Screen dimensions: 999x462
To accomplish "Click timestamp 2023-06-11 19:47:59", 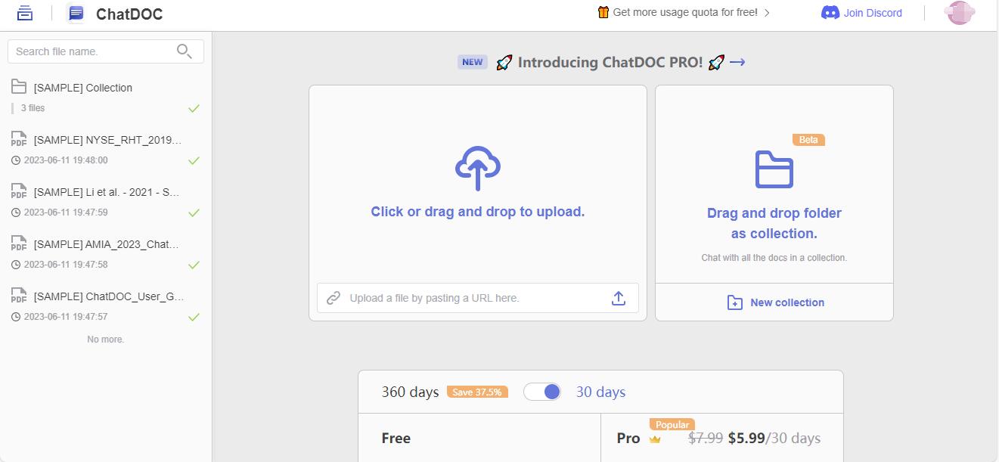I will tap(66, 212).
